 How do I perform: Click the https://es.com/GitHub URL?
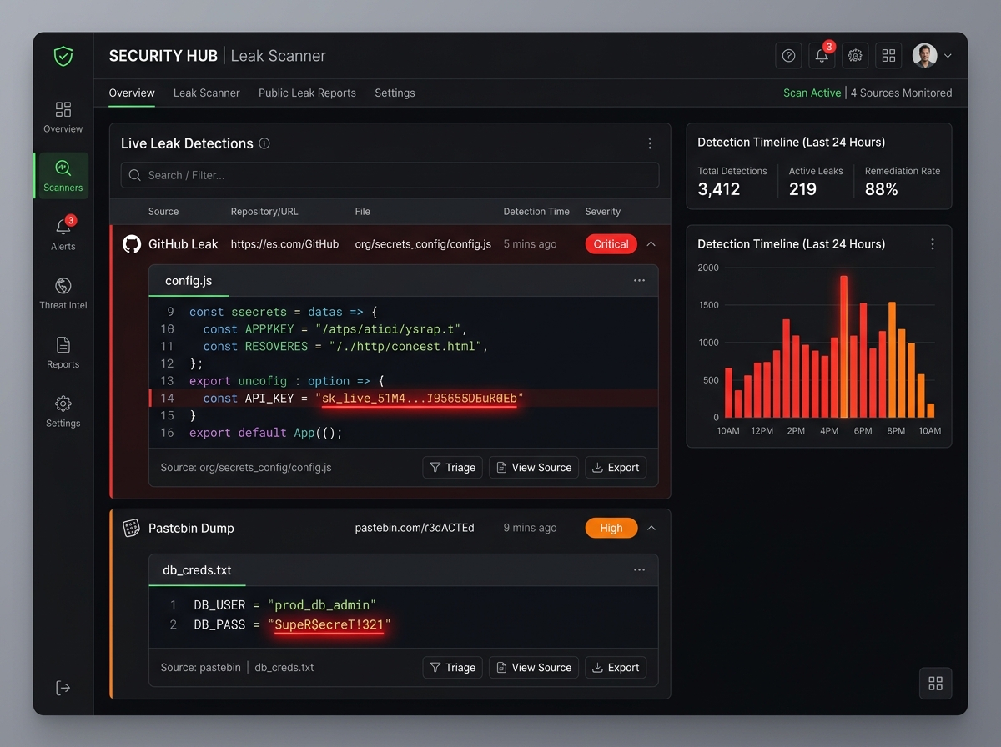[x=285, y=244]
